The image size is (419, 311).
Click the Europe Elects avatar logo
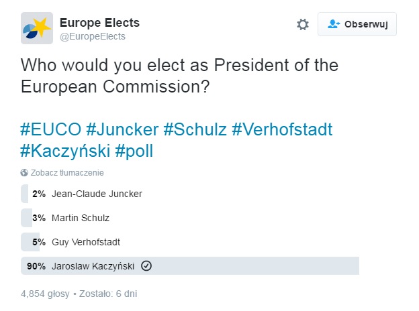(37, 28)
